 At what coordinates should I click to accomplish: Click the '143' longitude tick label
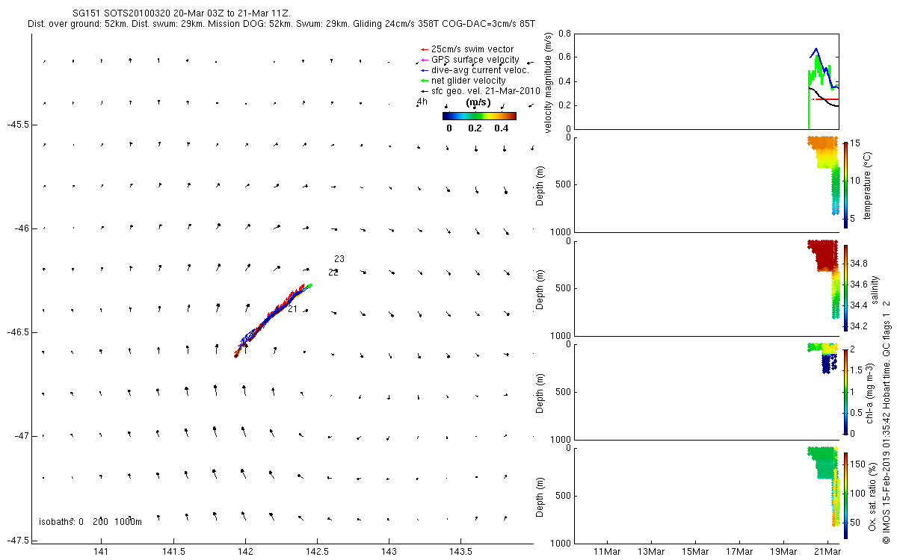389,552
